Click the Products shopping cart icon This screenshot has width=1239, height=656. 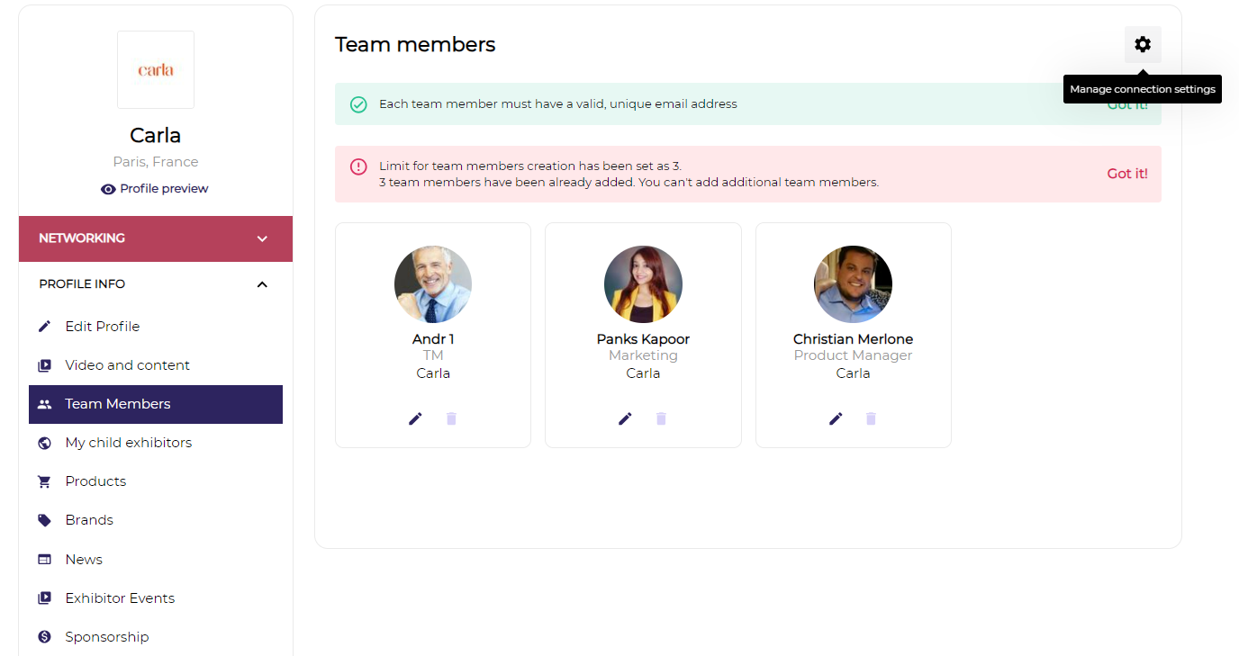(44, 481)
